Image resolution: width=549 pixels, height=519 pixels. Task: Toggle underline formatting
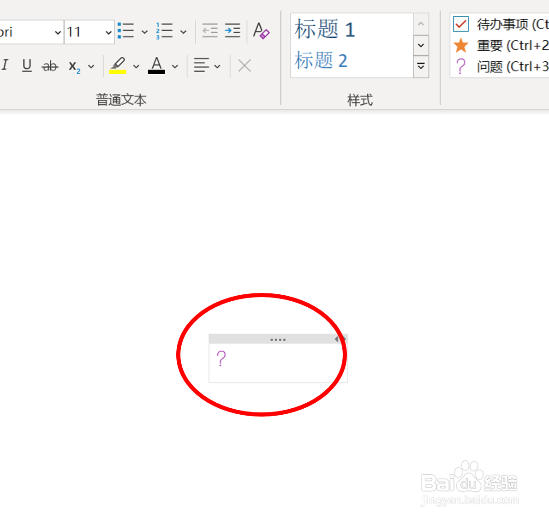click(26, 66)
